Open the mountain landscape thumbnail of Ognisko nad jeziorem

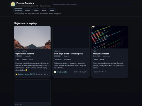[x=32, y=37]
